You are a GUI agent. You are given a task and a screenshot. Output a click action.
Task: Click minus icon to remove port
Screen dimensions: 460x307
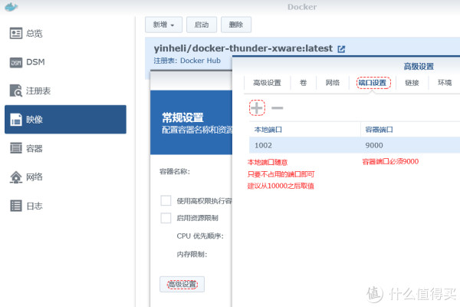(278, 107)
